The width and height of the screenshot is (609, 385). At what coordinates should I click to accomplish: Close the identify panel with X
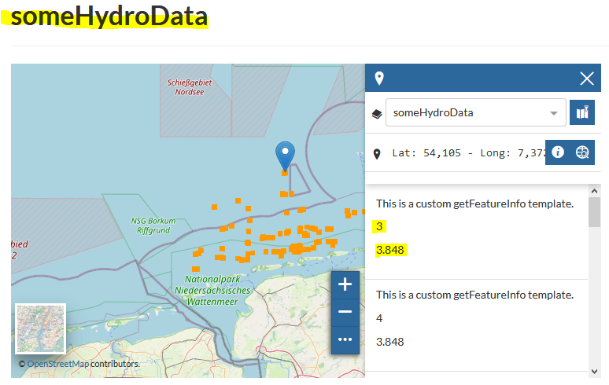point(586,79)
